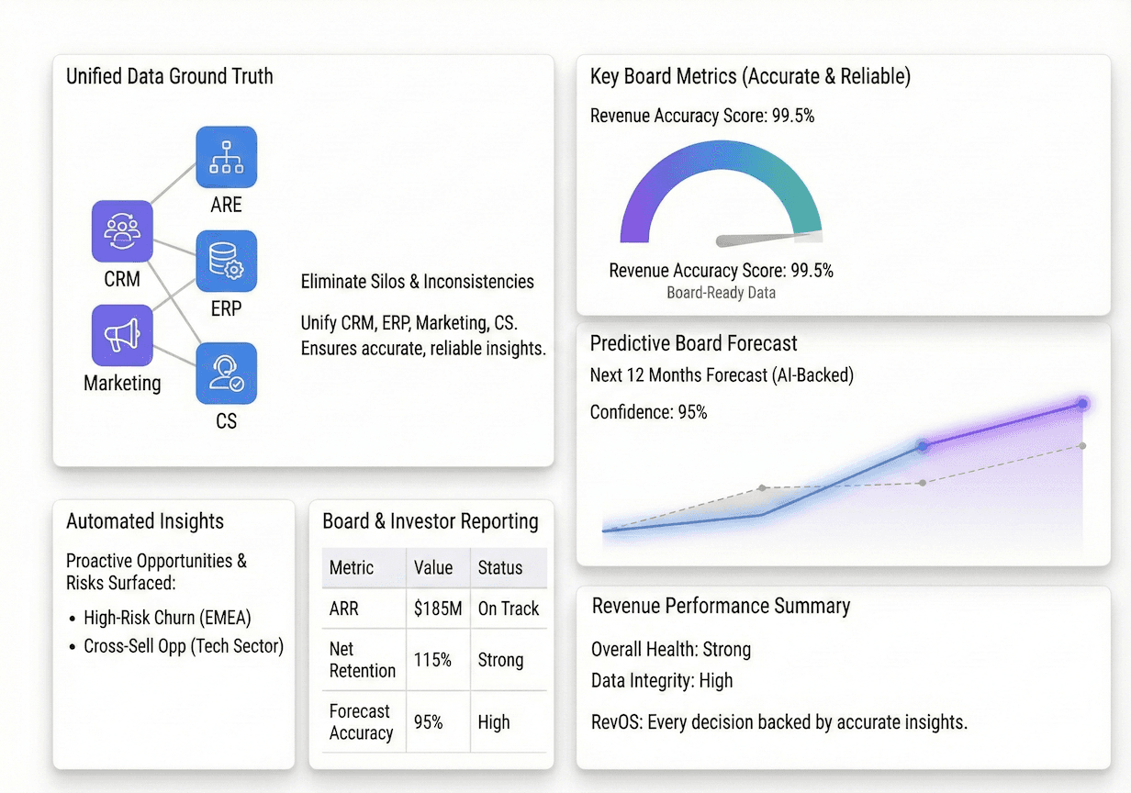Select the CRM data source icon

(x=122, y=231)
